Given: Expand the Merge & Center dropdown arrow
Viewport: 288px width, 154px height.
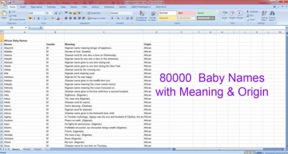Looking at the screenshot, I should tap(107, 18).
